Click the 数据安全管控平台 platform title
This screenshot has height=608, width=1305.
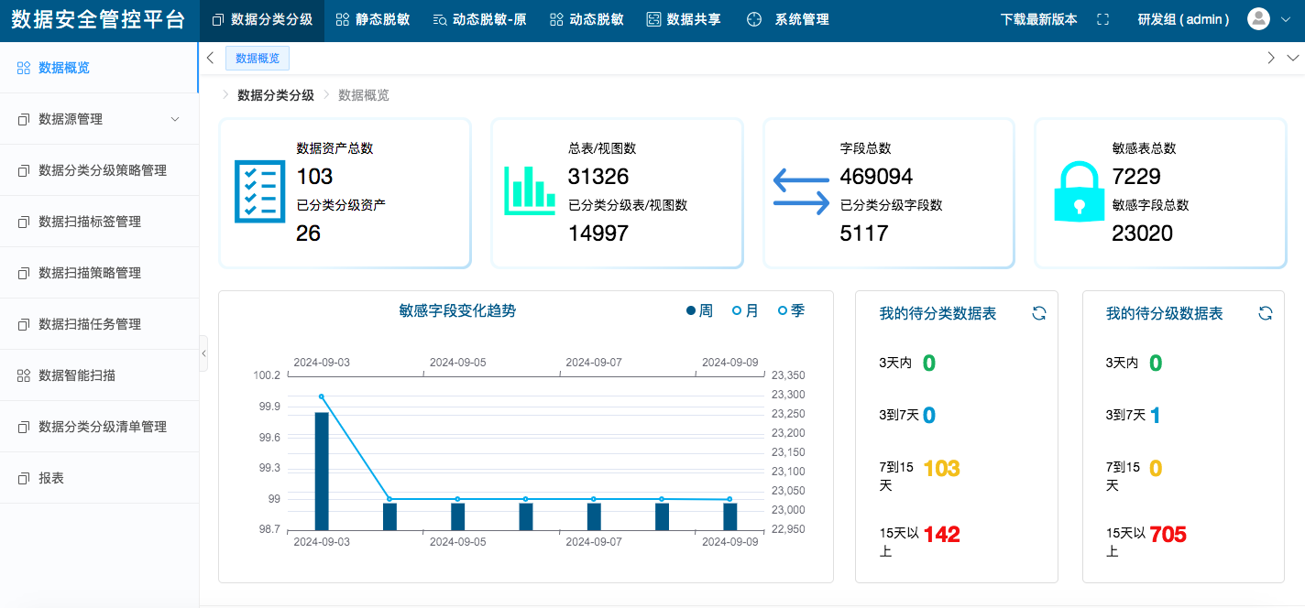[98, 20]
